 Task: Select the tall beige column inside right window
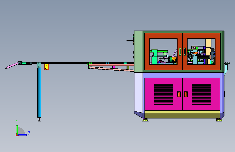coord(208,51)
